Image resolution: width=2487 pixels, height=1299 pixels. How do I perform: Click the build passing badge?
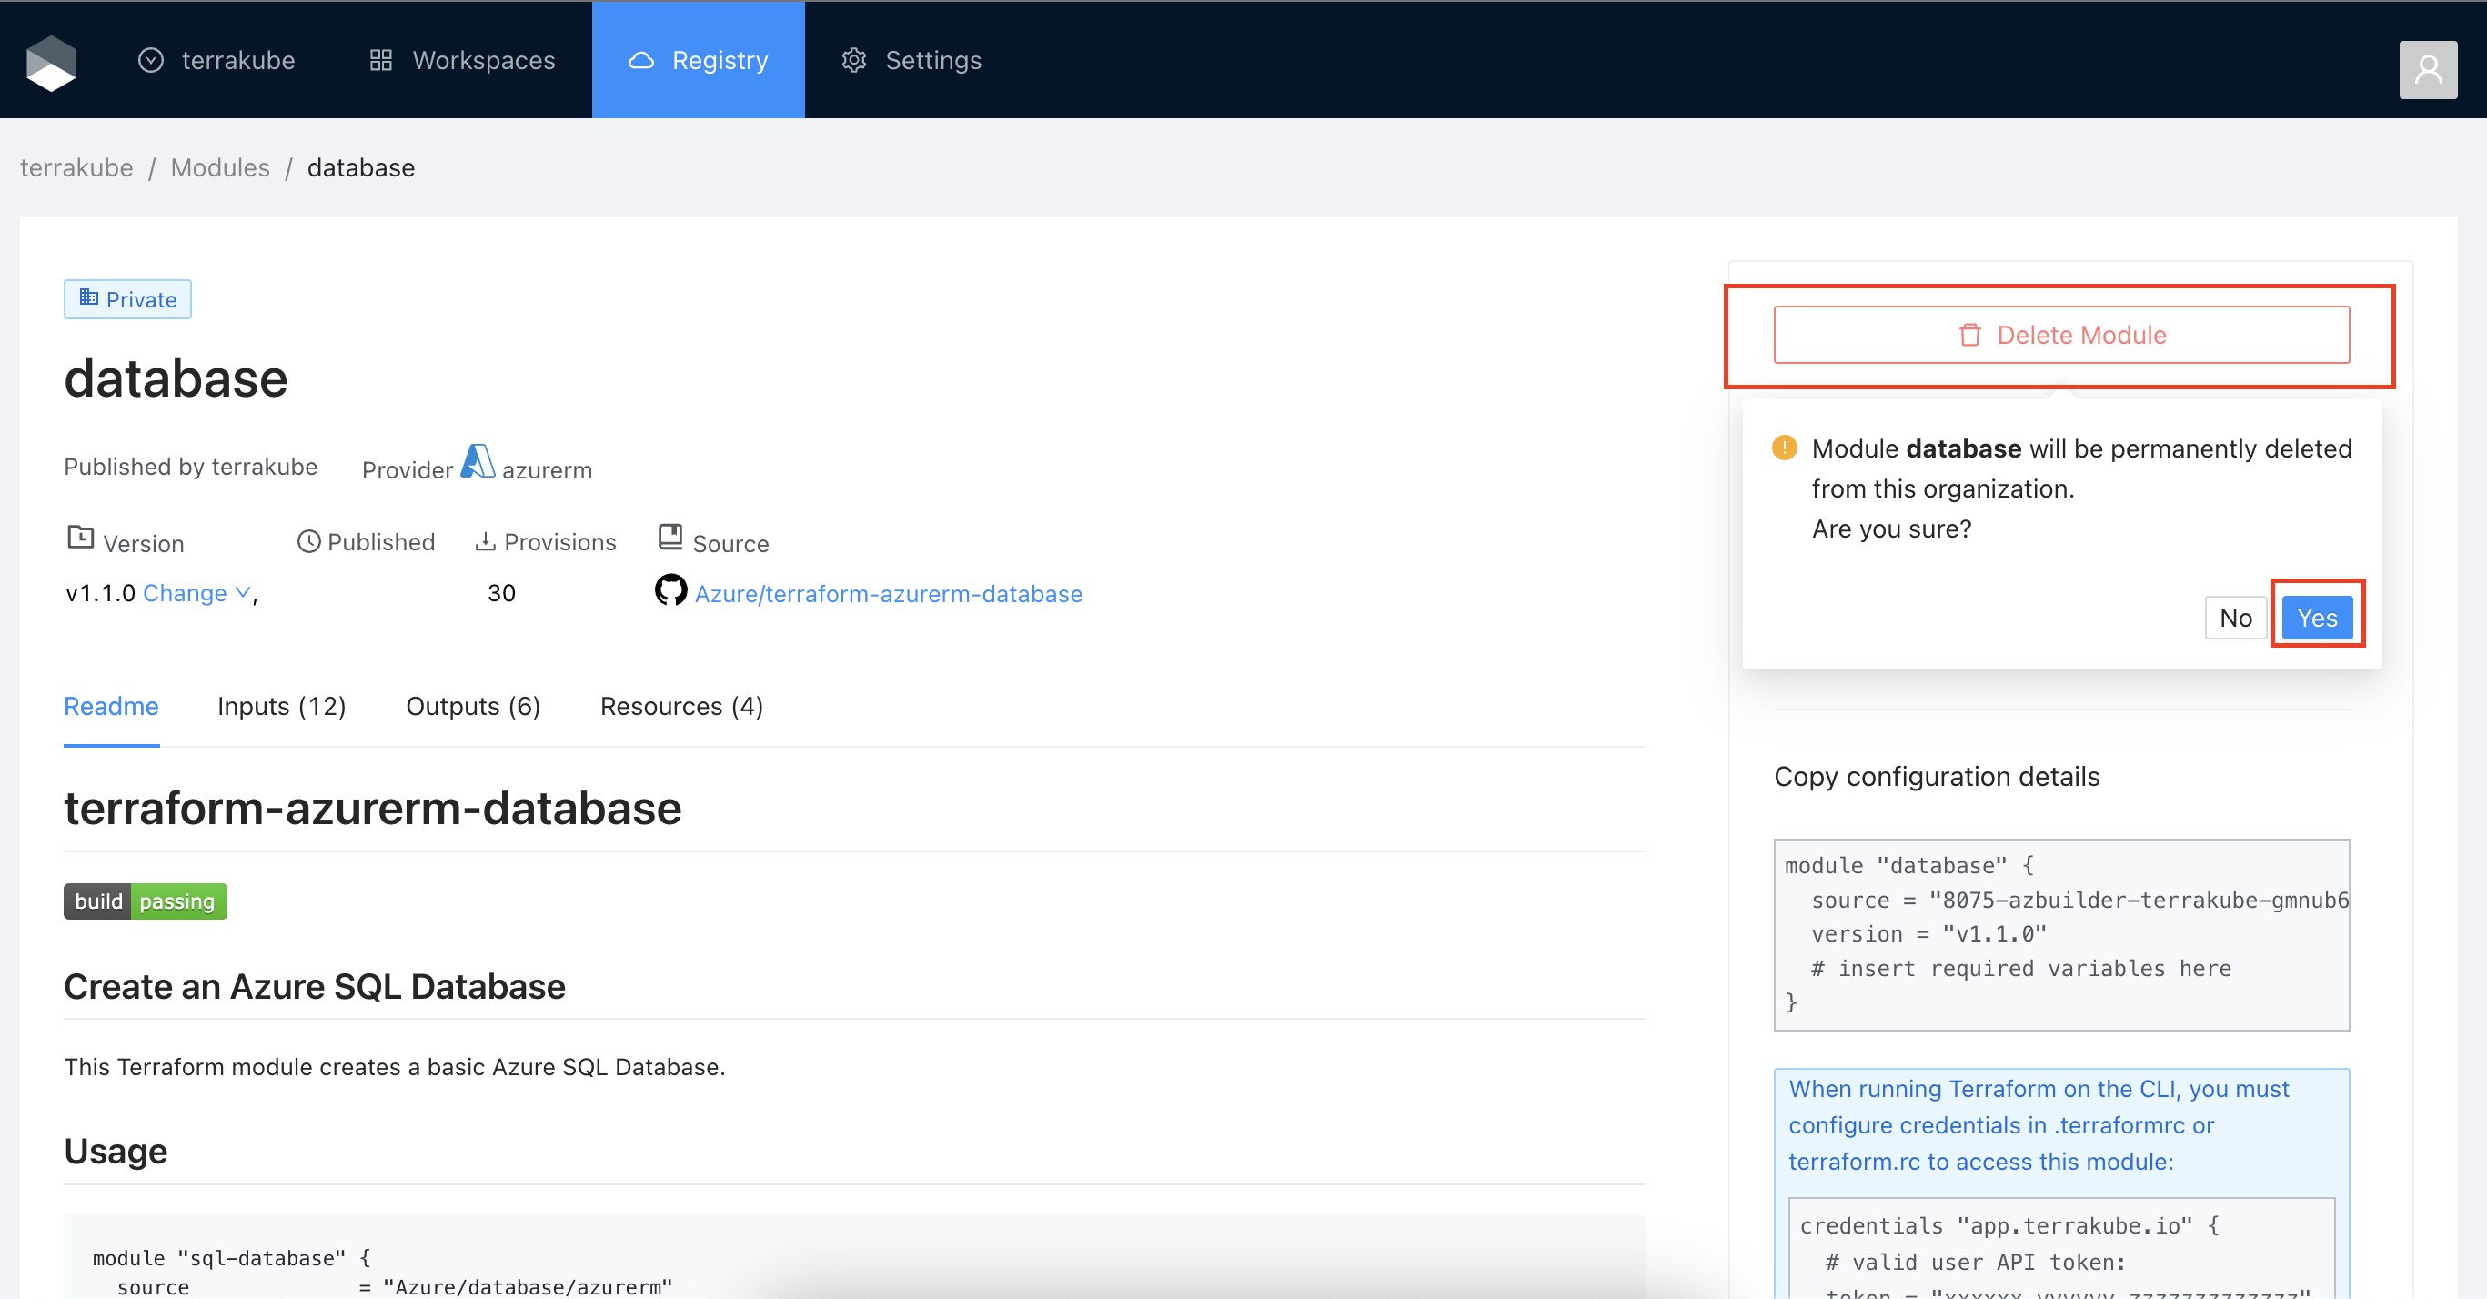145,901
